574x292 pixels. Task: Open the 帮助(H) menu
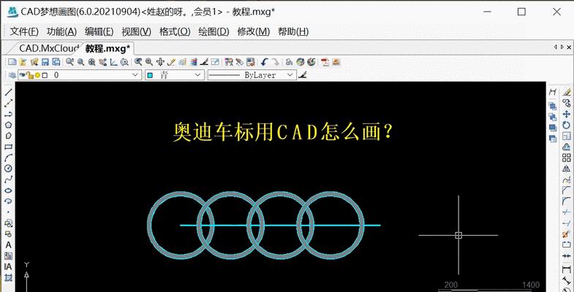293,31
